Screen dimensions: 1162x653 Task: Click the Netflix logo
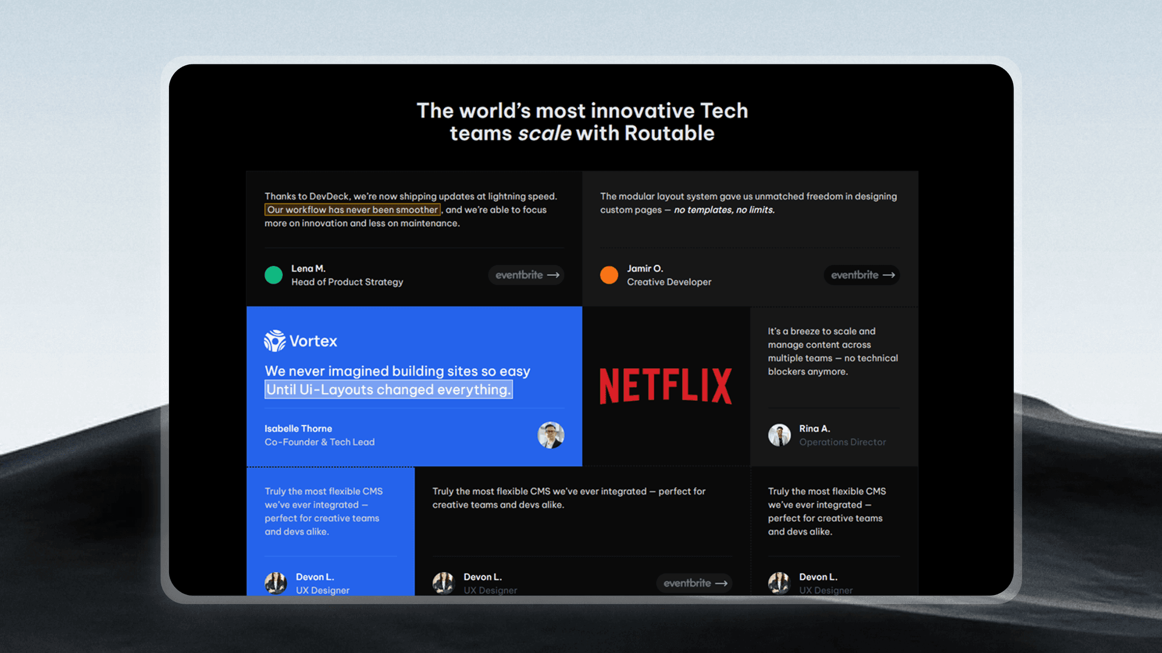pyautogui.click(x=665, y=386)
